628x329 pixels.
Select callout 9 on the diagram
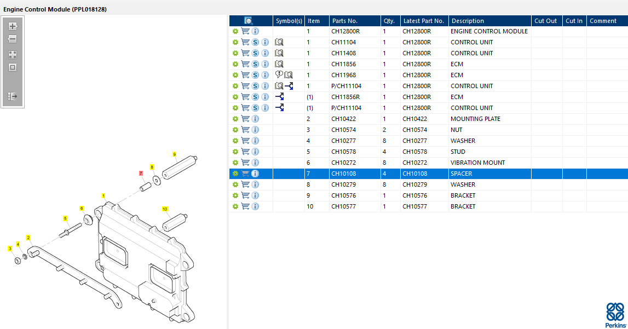tap(174, 154)
